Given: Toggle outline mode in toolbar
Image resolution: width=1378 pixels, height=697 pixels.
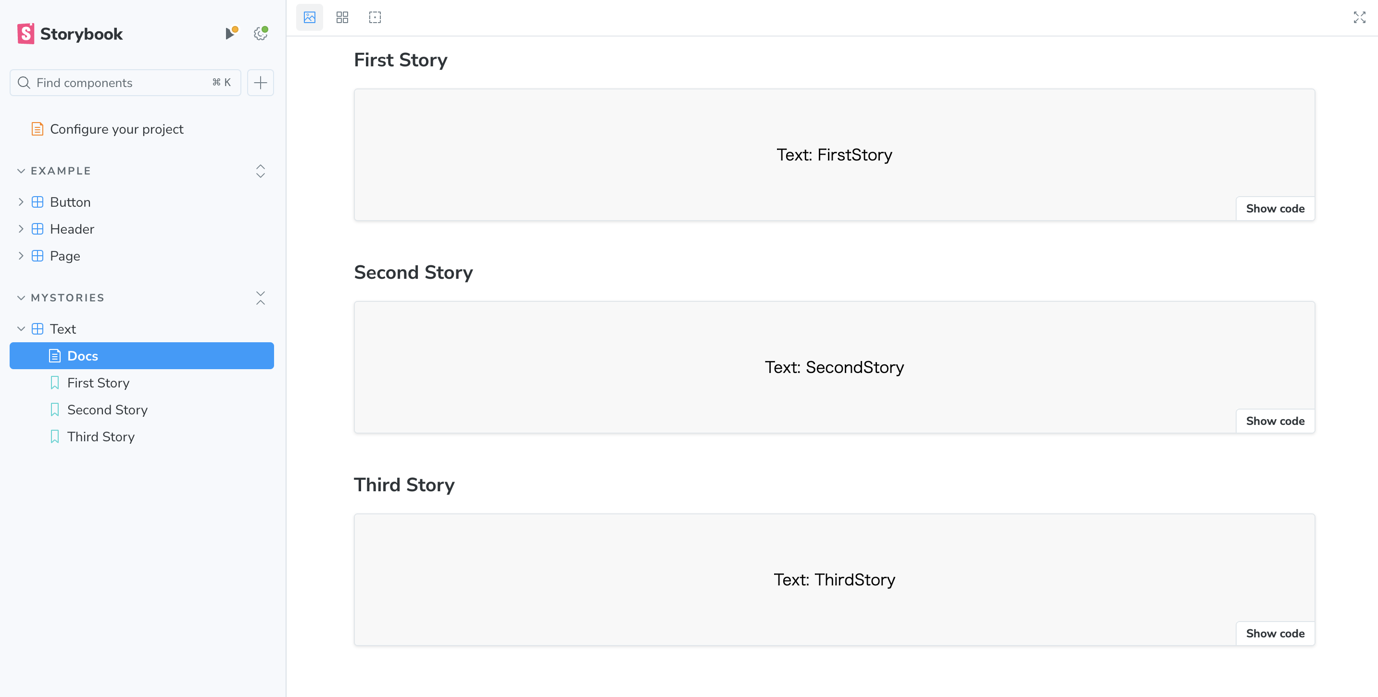Looking at the screenshot, I should click(x=375, y=18).
